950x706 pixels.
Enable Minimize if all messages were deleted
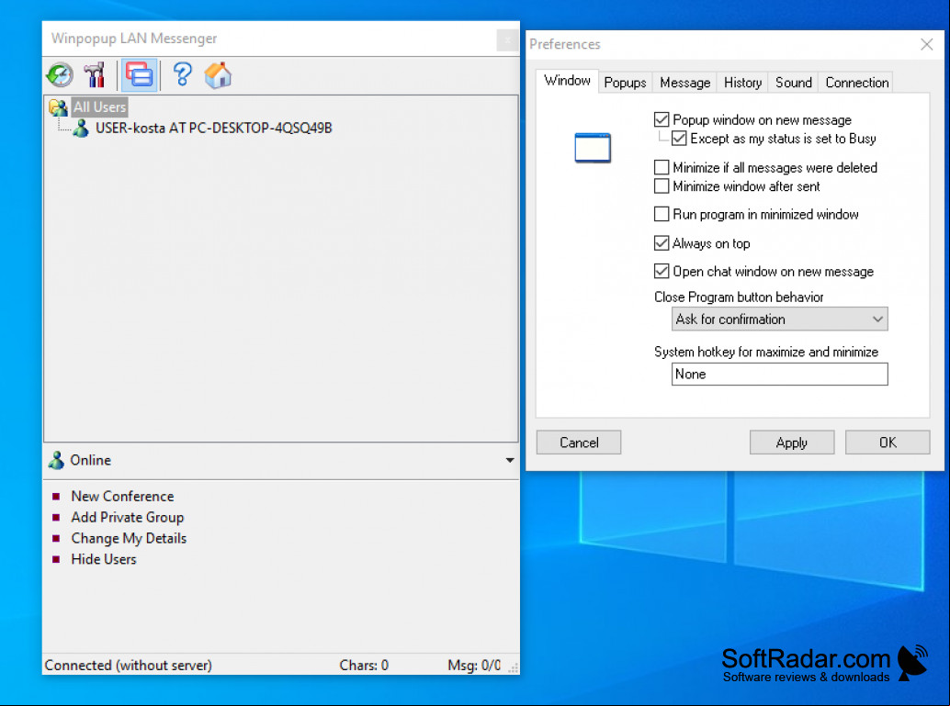(662, 167)
